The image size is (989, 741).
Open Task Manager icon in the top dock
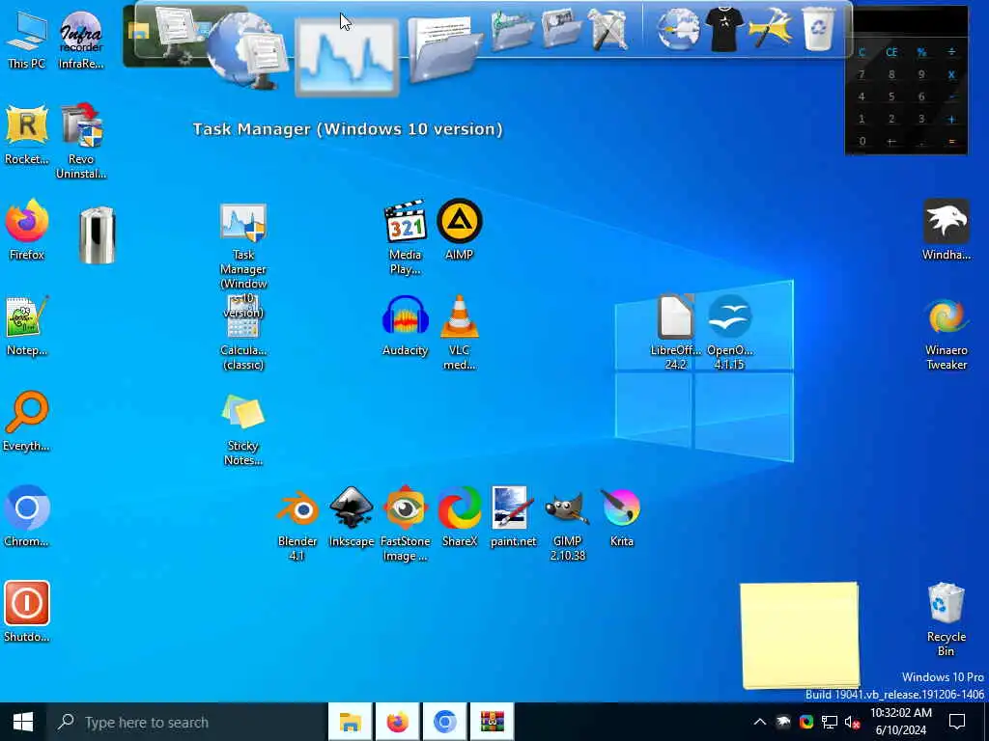tap(347, 57)
